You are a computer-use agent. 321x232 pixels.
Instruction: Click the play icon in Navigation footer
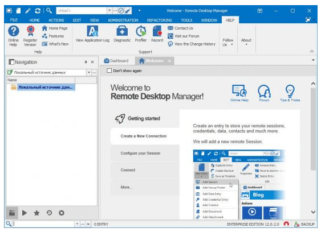[25, 213]
